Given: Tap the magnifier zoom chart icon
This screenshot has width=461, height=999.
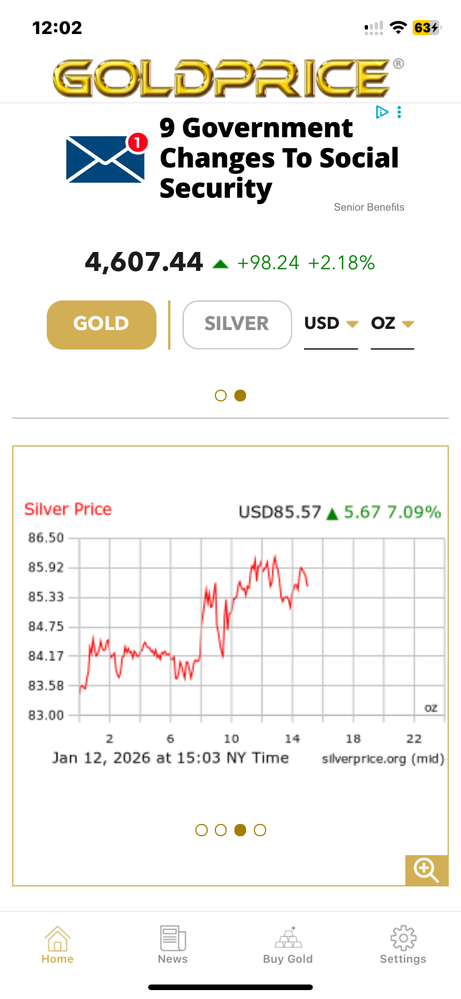Looking at the screenshot, I should [x=426, y=870].
